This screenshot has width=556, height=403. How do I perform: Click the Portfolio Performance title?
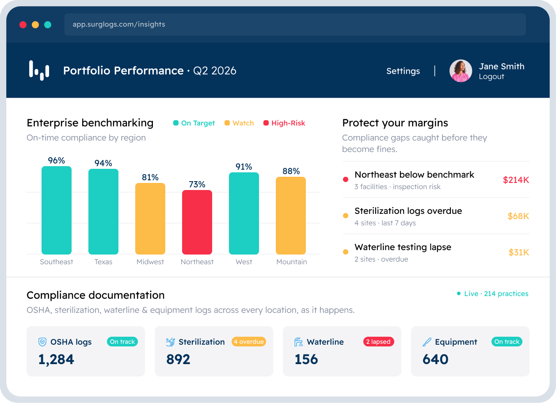click(x=123, y=71)
